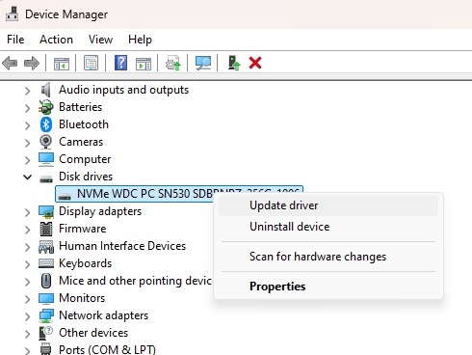Choose Update driver from context menu

(x=328, y=205)
